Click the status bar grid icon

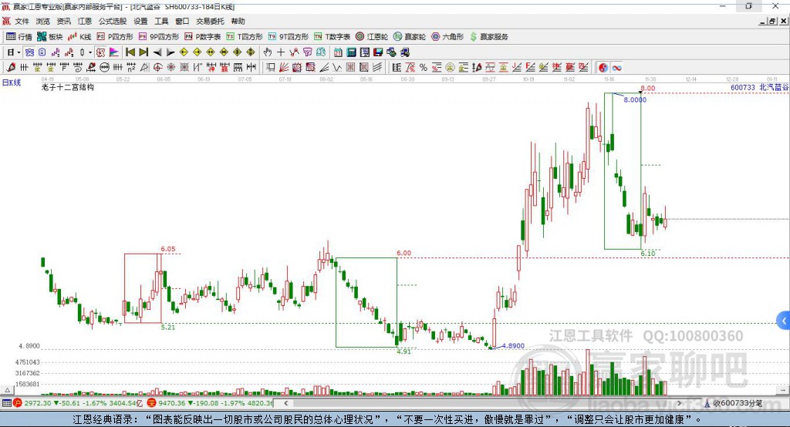point(6,403)
